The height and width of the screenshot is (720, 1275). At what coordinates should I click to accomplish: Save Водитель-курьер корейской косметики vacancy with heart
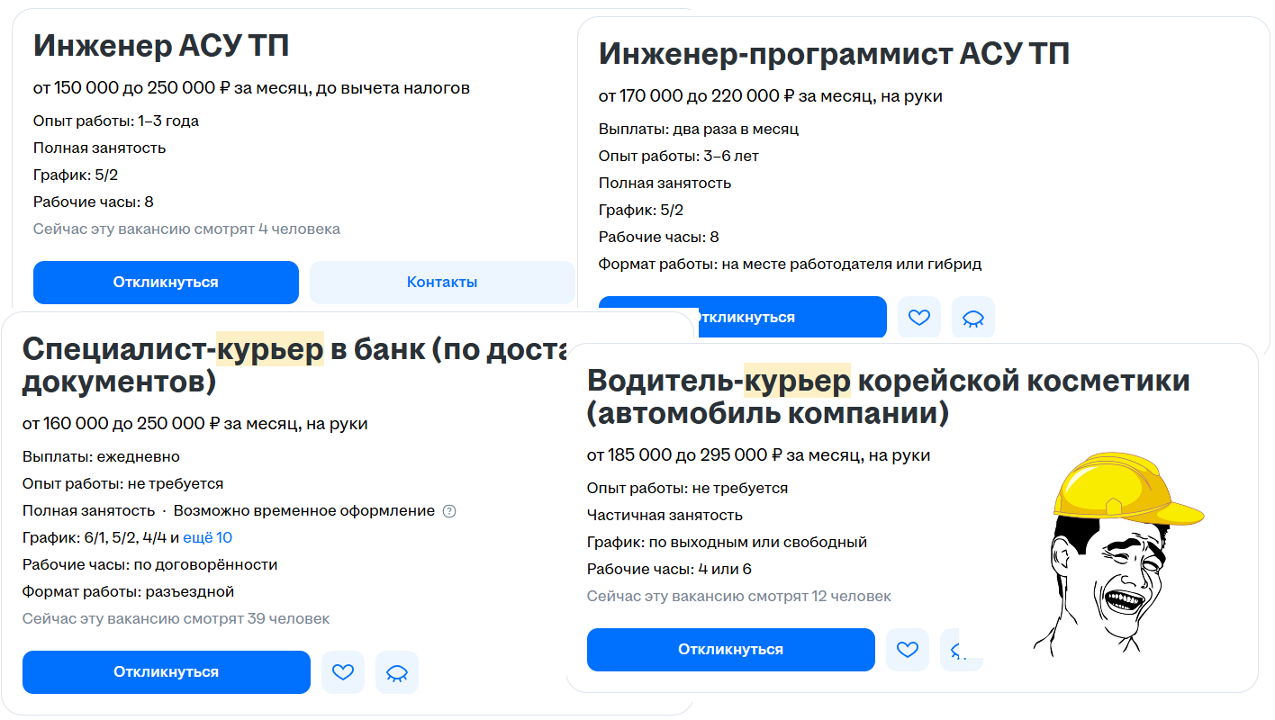pos(908,650)
